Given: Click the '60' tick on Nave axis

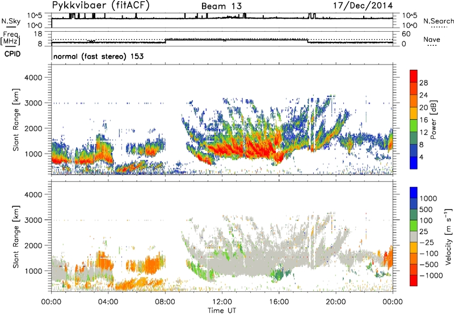Looking at the screenshot, I should click(406, 34).
